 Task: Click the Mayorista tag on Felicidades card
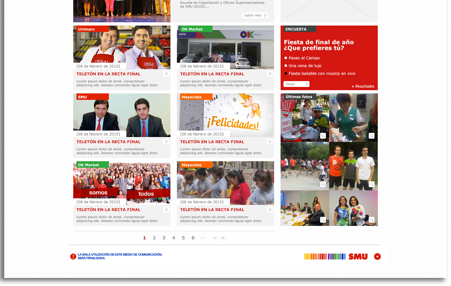pyautogui.click(x=196, y=97)
